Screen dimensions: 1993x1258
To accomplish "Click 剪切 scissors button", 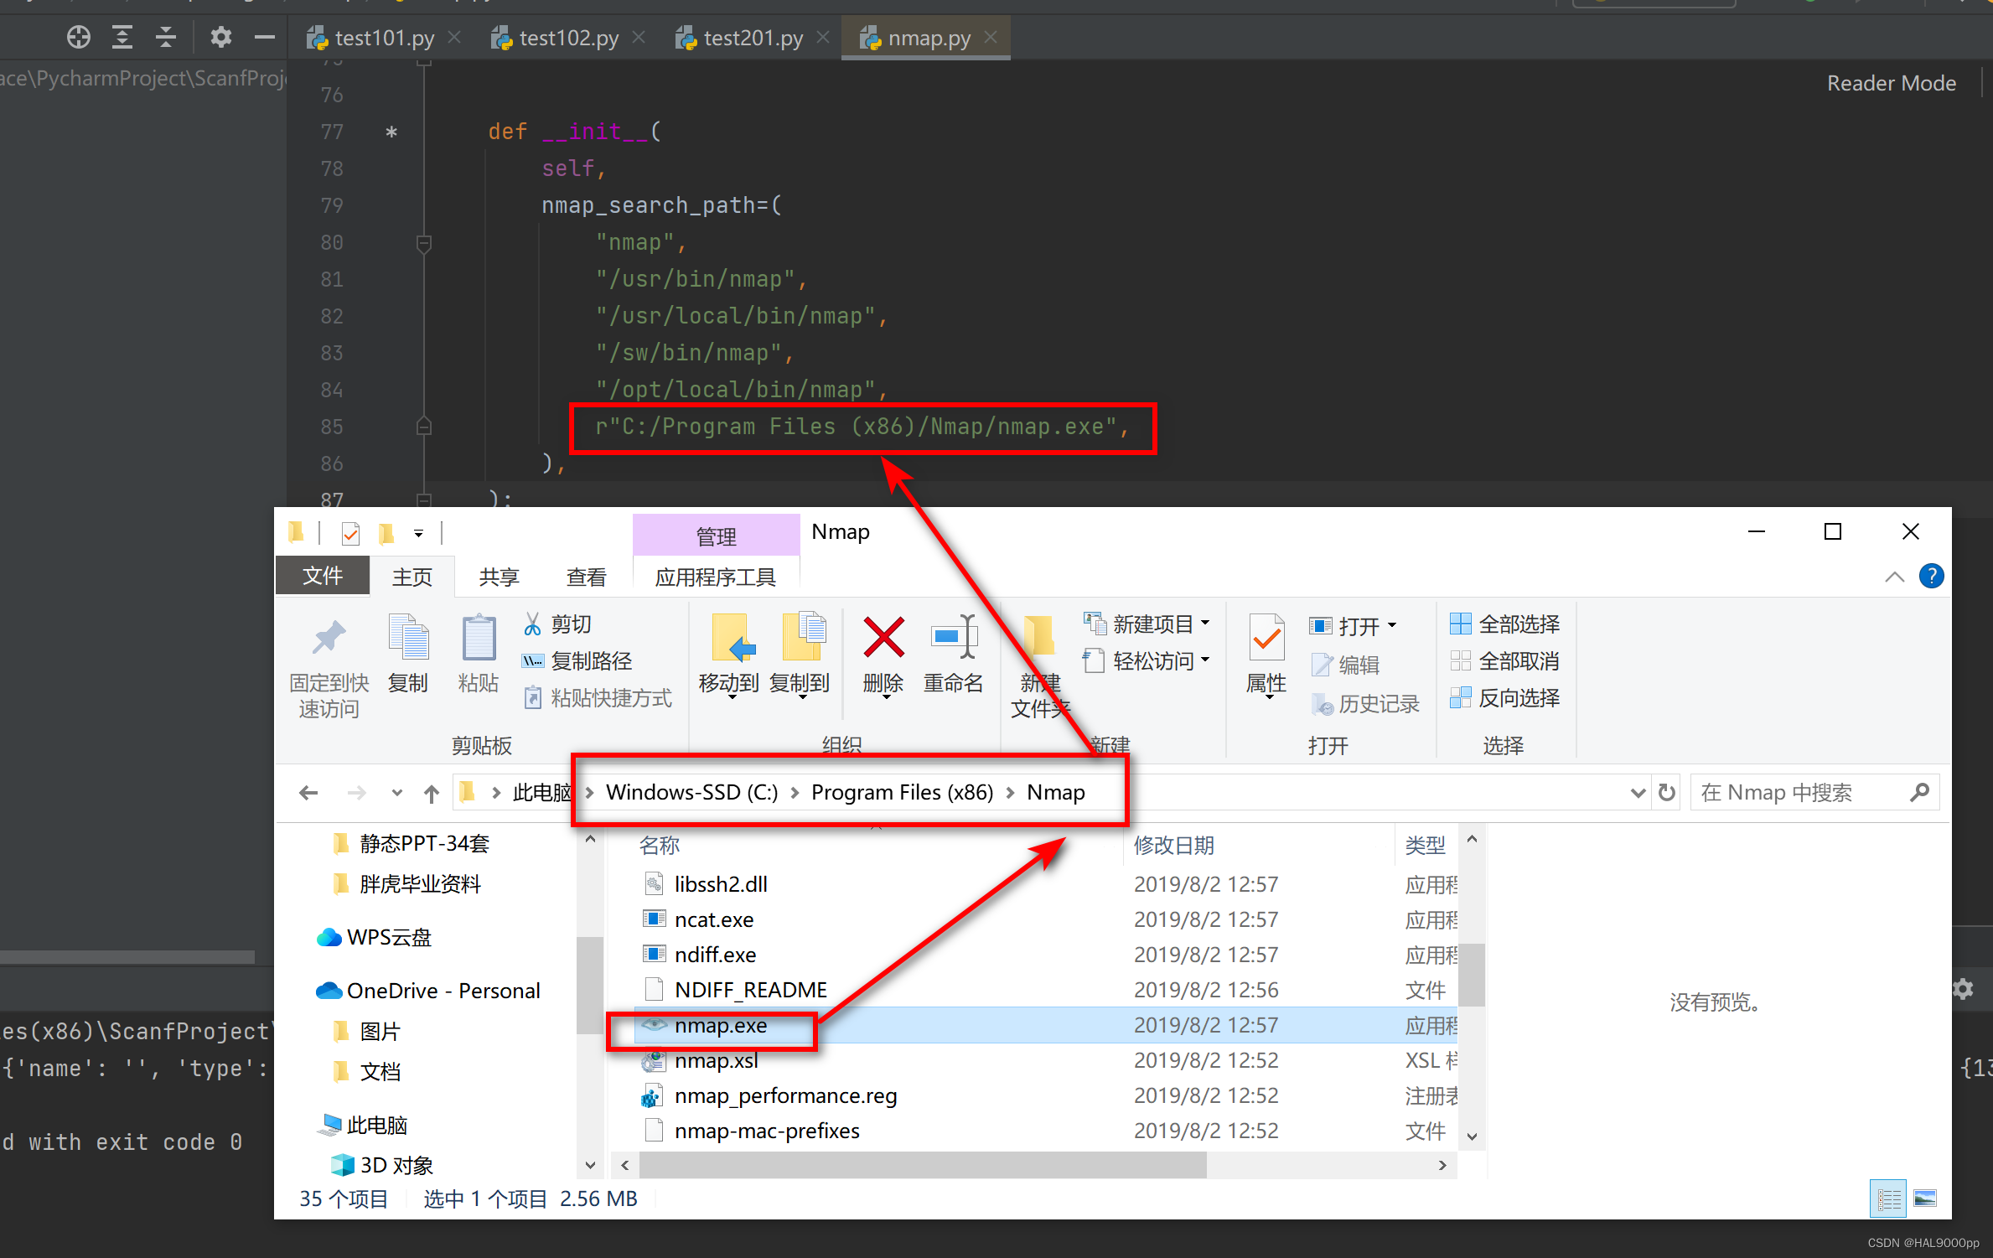I will [558, 624].
